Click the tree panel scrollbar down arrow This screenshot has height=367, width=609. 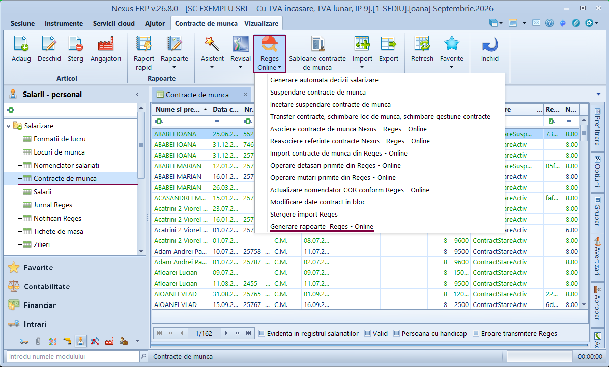(x=141, y=251)
